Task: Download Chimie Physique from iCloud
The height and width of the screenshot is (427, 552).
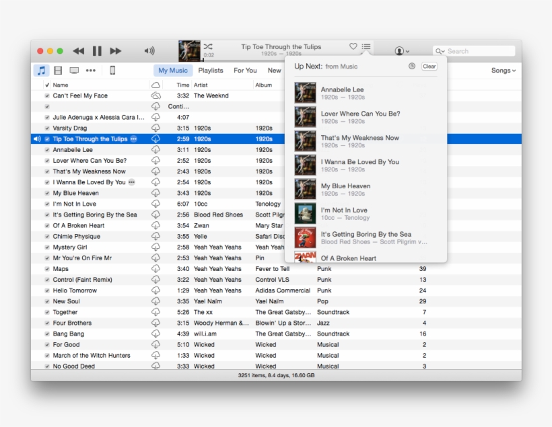Action: click(x=156, y=236)
